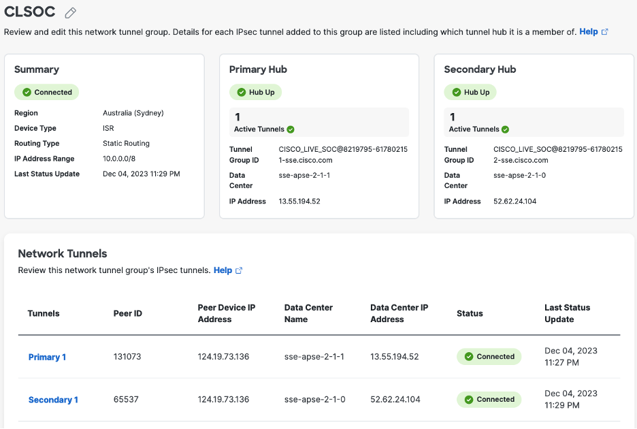Select Primary Hub IP address 13.55.194.52
Screen dimensions: 637x429
click(x=299, y=202)
